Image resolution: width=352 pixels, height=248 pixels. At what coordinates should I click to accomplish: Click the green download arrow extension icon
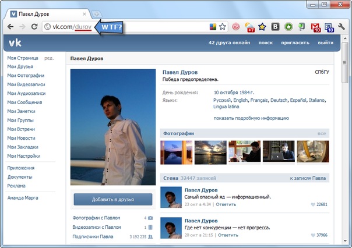click(x=301, y=27)
